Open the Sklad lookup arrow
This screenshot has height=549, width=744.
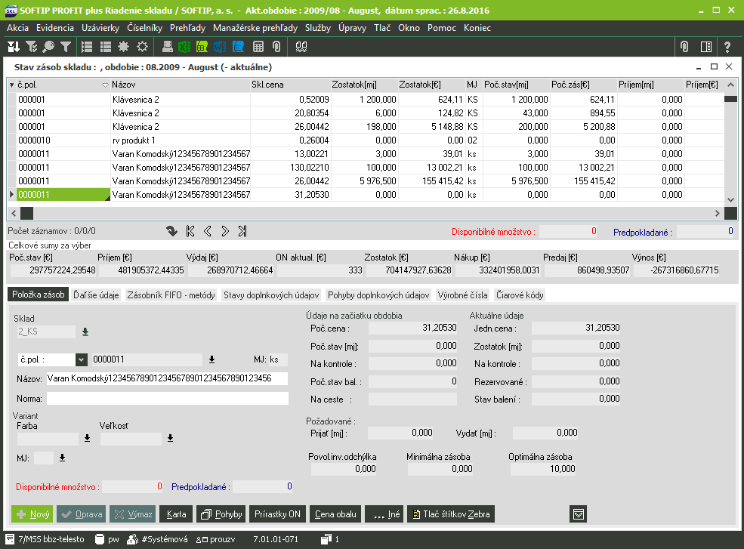coord(85,332)
